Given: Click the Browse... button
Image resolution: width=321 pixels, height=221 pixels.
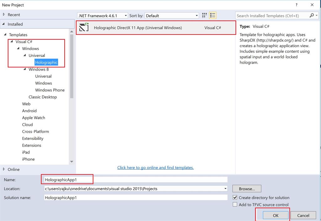Looking at the screenshot, I should point(247,188).
